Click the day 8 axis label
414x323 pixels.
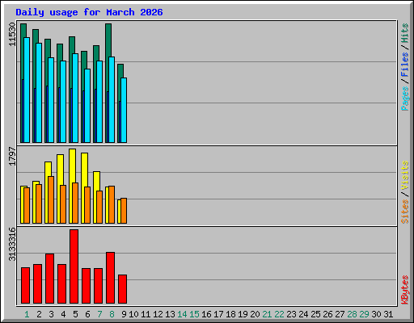[112, 314]
